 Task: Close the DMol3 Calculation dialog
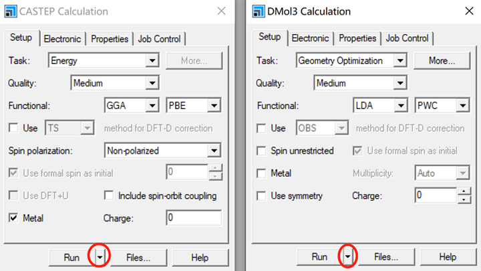point(469,11)
